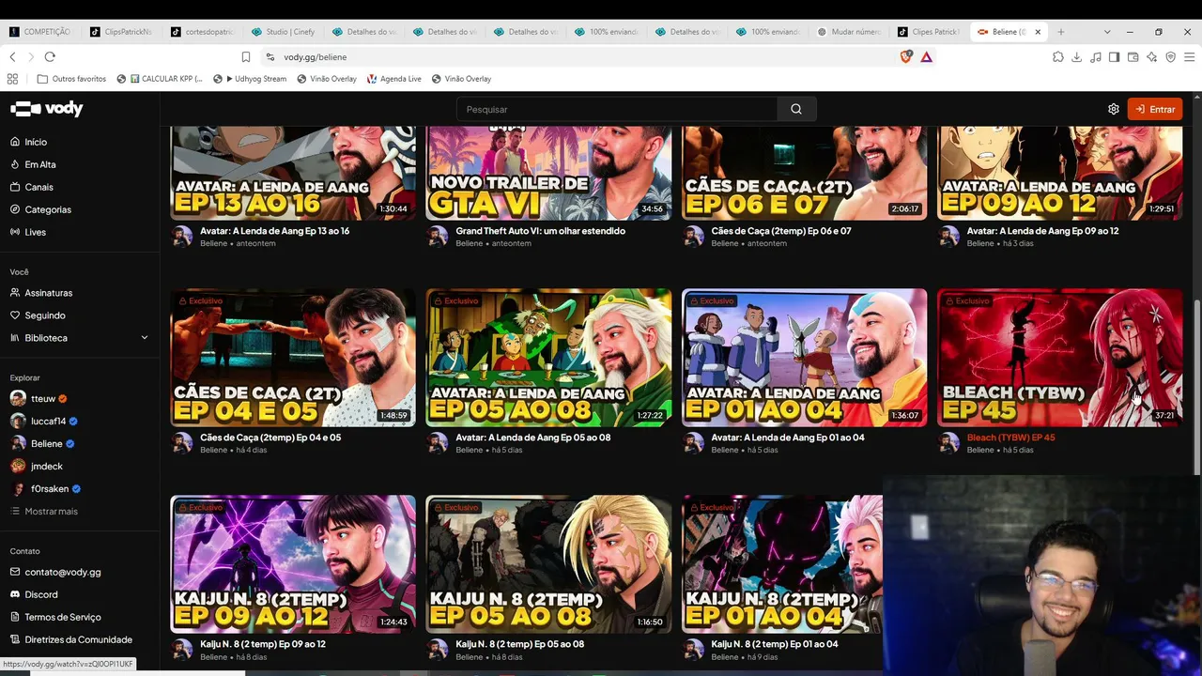Open the Kaiju N. 8 EP 09 AO 12 thumbnail
Viewport: 1202px width, 676px height.
[293, 564]
